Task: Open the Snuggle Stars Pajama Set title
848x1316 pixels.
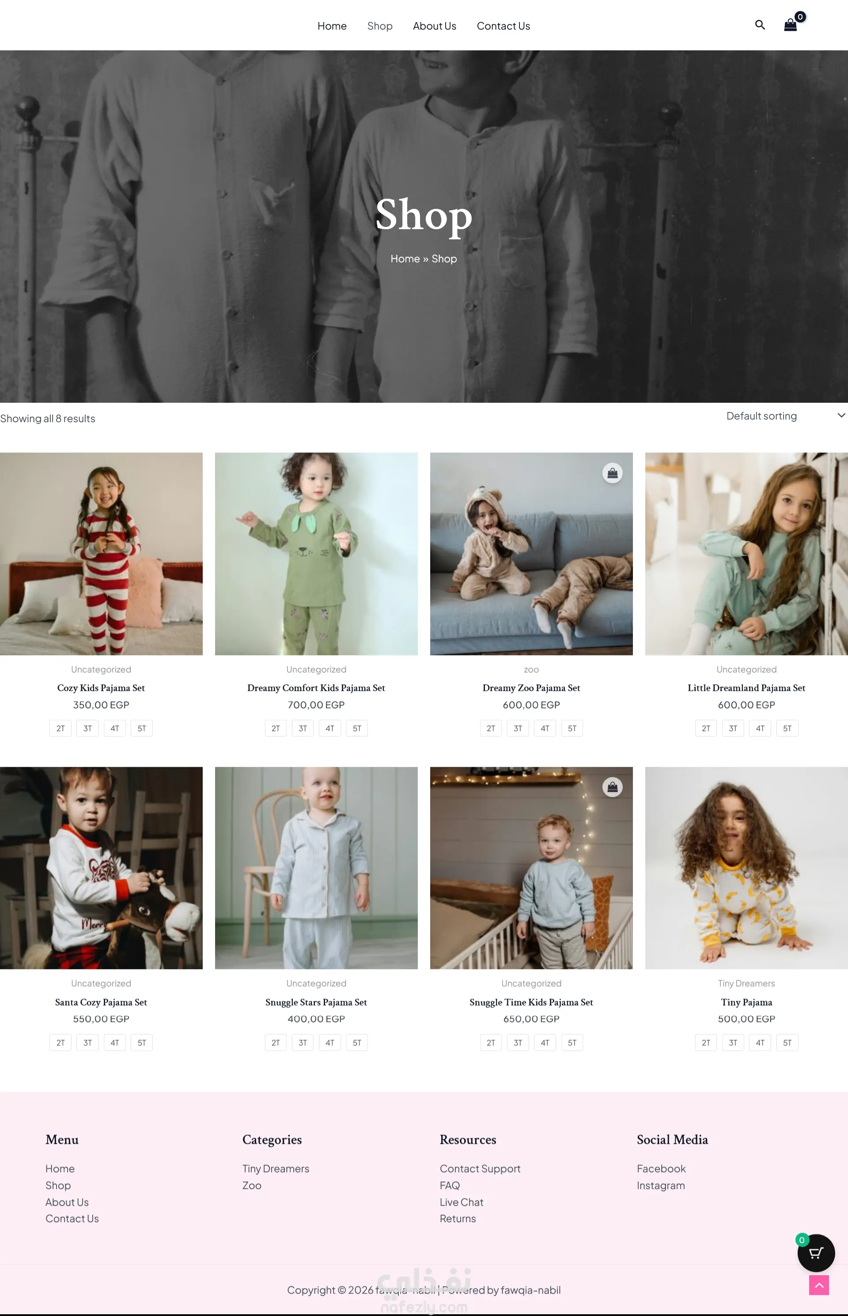Action: pyautogui.click(x=316, y=1002)
